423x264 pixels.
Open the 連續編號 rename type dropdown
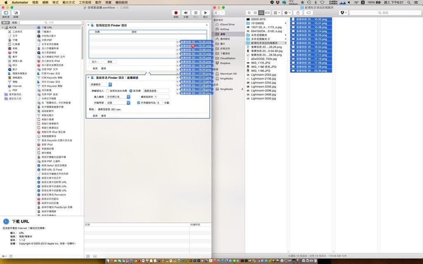coord(101,85)
